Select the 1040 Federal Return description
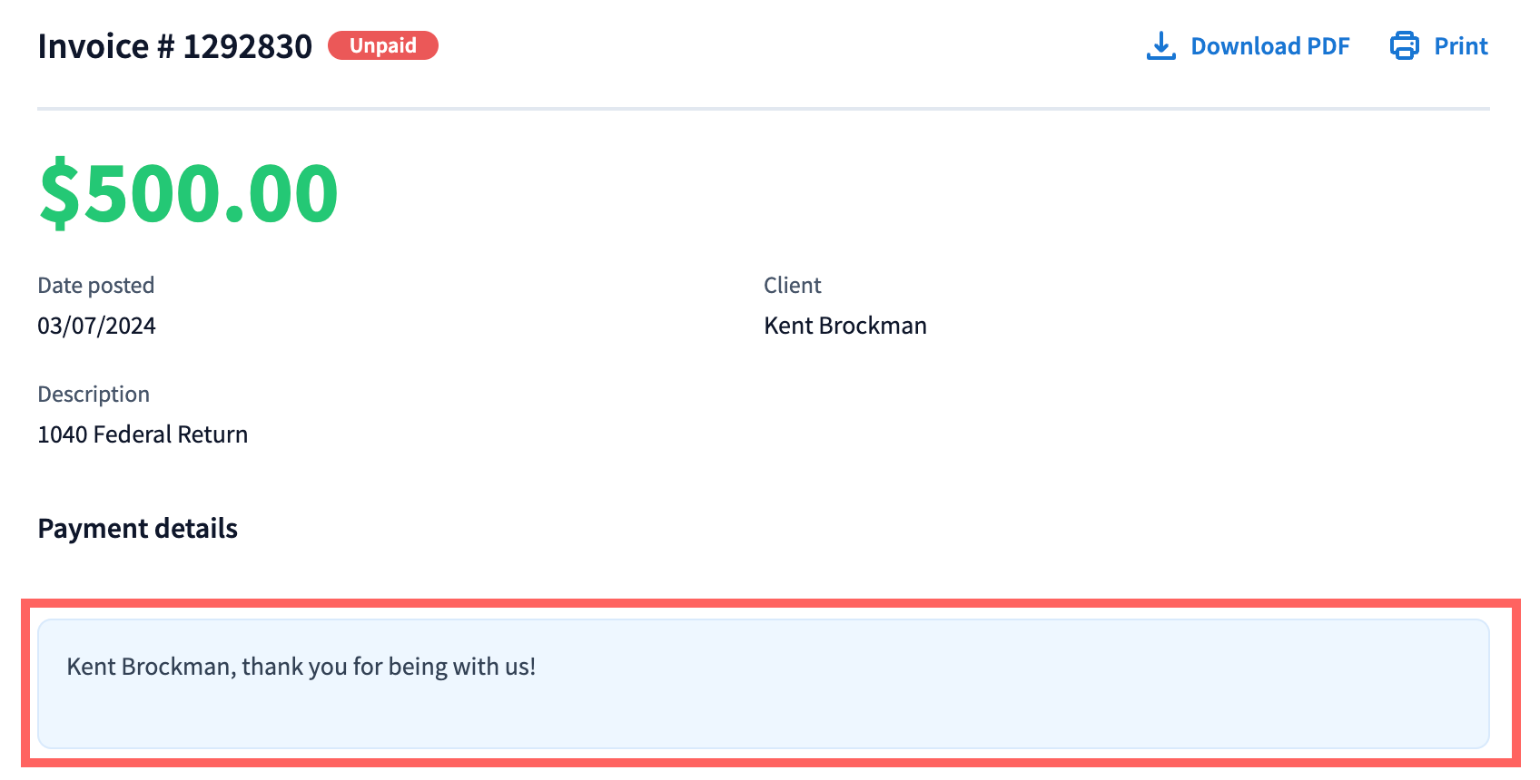The image size is (1540, 780). [143, 434]
